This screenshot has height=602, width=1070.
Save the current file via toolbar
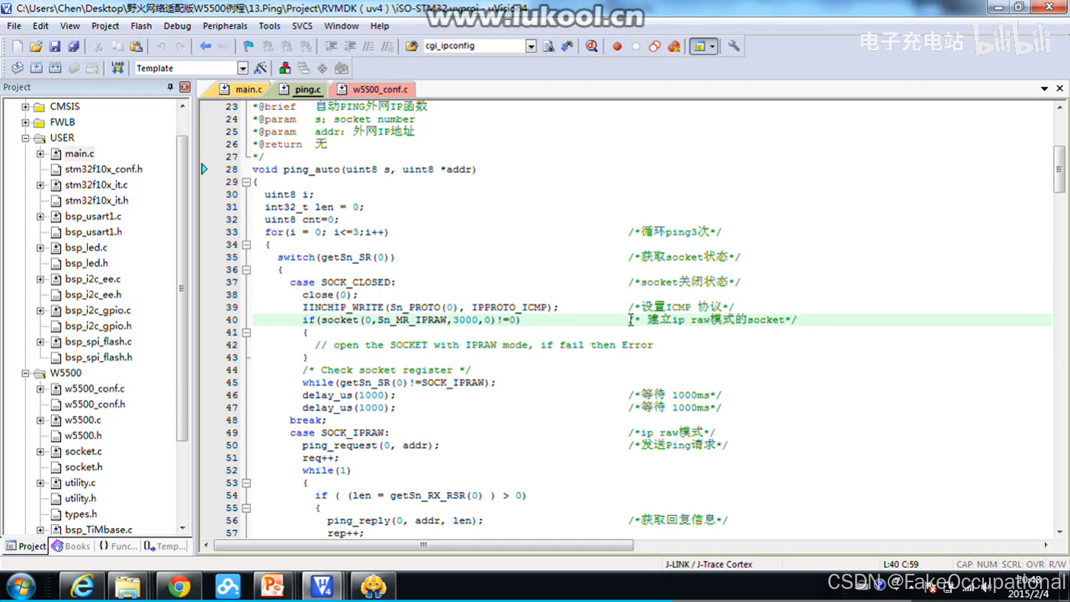pos(55,47)
